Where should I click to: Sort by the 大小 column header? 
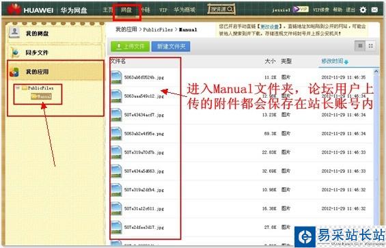point(270,61)
